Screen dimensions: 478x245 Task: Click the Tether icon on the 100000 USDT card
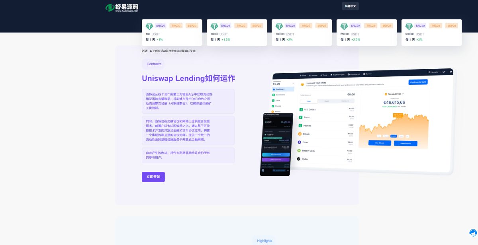click(279, 27)
